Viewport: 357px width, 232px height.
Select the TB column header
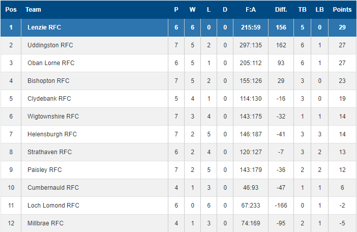(x=303, y=10)
